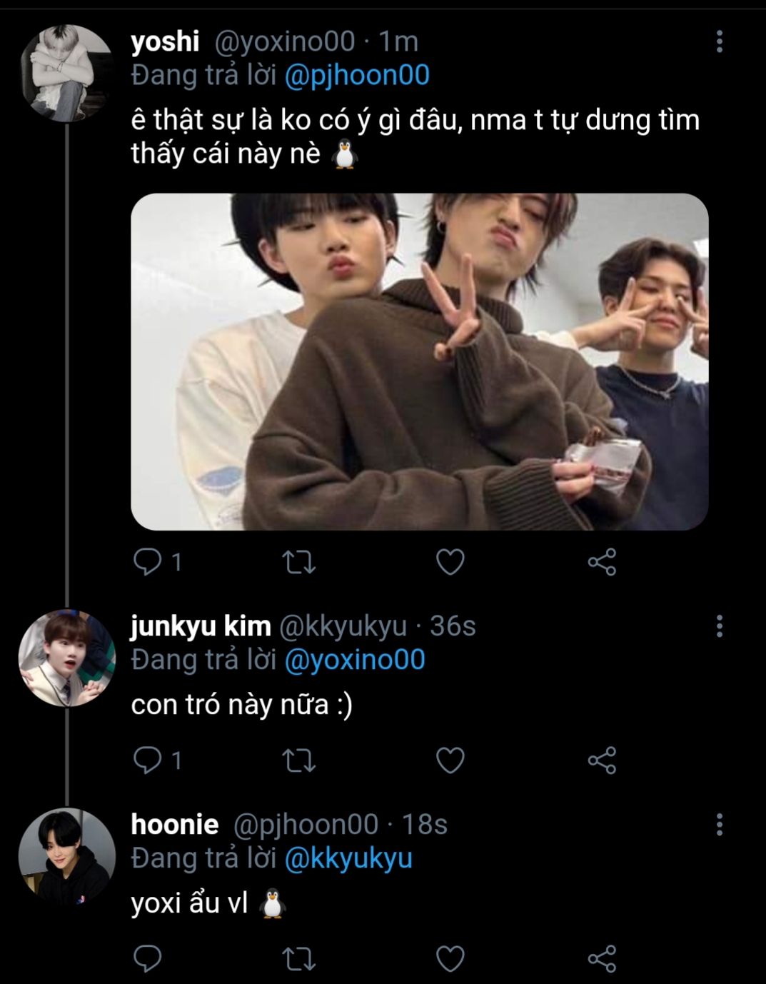Share junkyu kim's tweet

click(x=602, y=760)
